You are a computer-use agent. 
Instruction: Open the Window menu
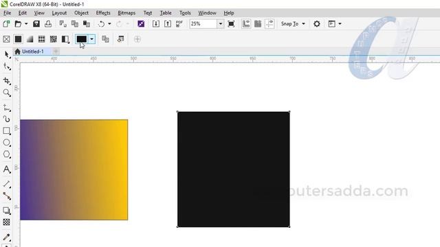pos(207,13)
